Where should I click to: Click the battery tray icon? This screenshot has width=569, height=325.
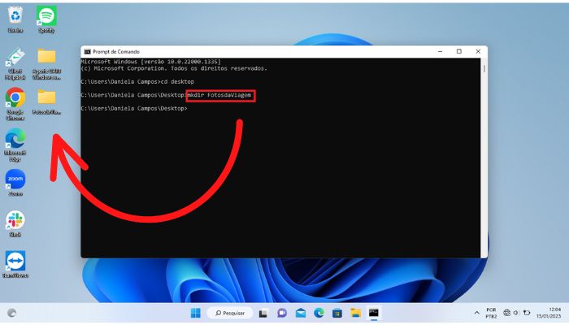coord(527,313)
